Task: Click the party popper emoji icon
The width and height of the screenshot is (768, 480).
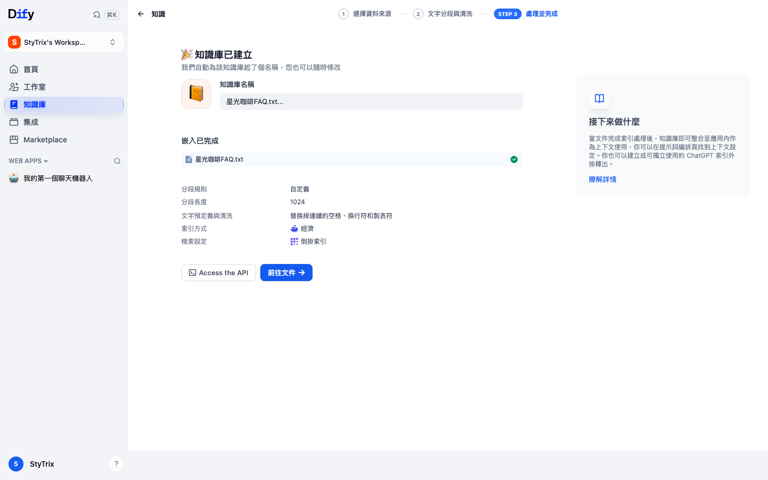Action: point(187,54)
